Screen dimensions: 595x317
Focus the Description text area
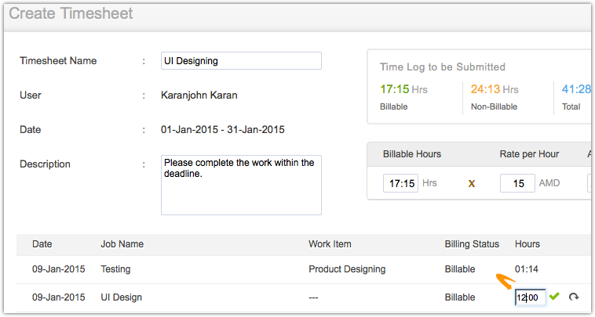click(241, 185)
